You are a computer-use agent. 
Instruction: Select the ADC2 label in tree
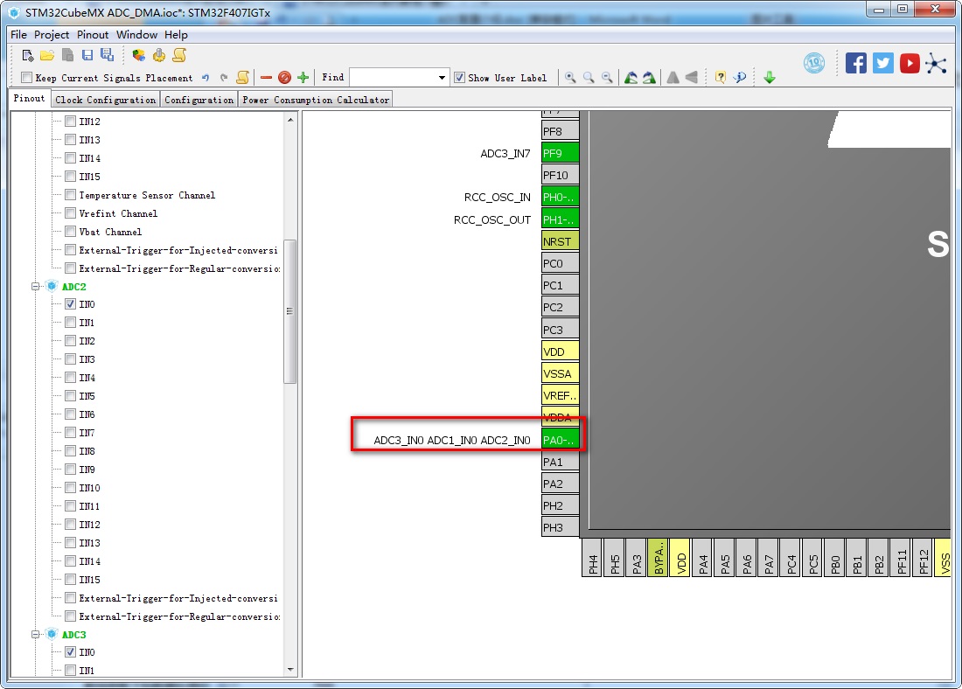(73, 287)
